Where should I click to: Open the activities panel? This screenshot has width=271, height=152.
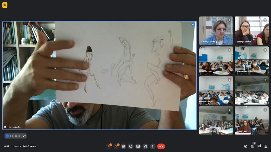(266, 146)
